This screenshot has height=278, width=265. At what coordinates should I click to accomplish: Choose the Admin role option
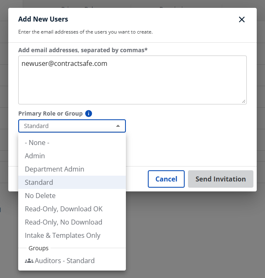click(35, 156)
